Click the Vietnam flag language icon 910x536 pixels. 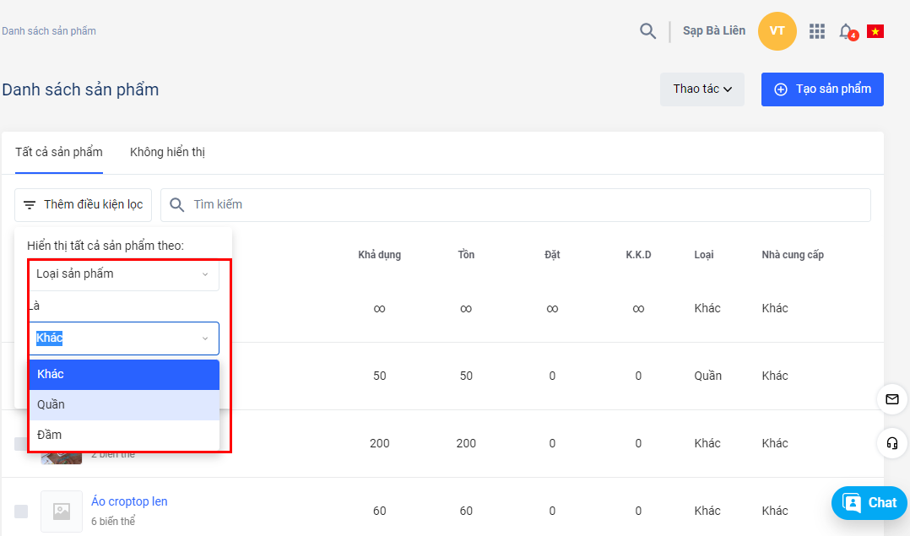pos(875,31)
